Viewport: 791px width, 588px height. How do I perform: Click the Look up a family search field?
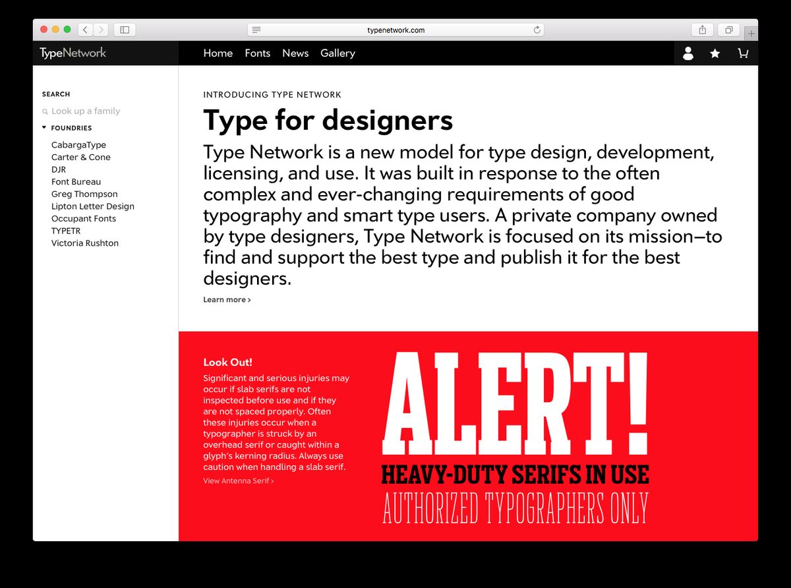[86, 111]
